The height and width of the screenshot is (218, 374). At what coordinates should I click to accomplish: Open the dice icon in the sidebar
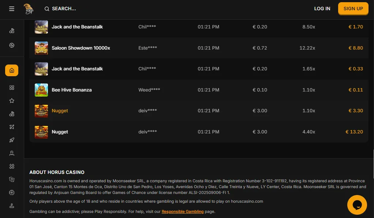pyautogui.click(x=12, y=166)
